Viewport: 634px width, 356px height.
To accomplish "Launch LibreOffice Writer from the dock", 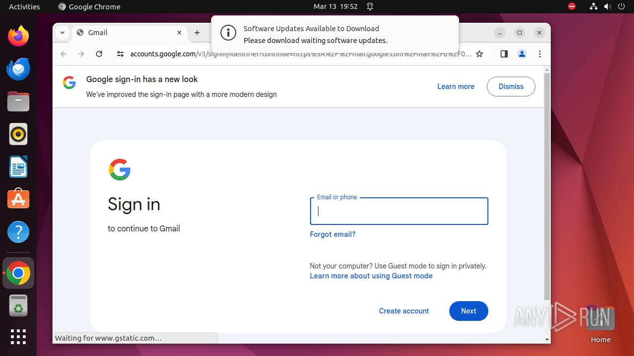I will 18,167.
